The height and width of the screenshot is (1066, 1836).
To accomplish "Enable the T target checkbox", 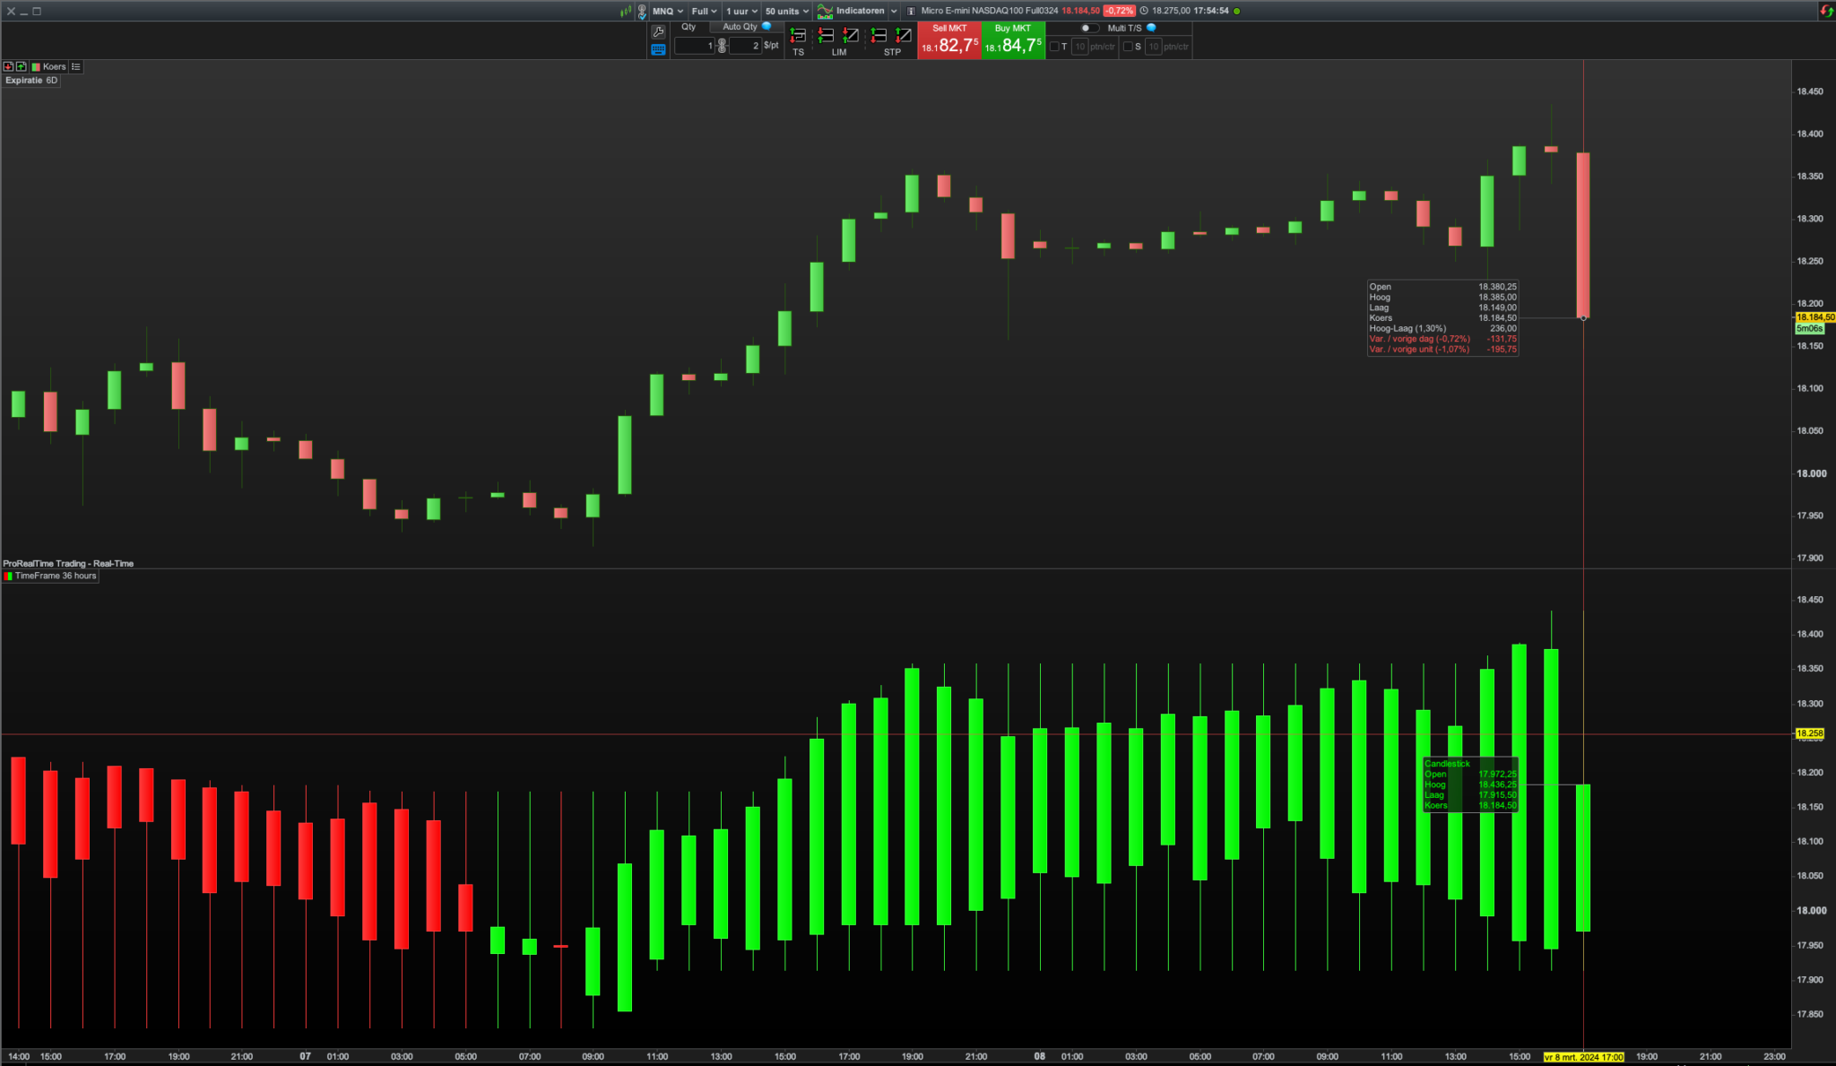I will point(1054,47).
